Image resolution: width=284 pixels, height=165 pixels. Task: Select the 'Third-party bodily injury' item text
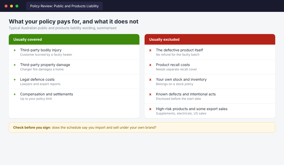41,50
